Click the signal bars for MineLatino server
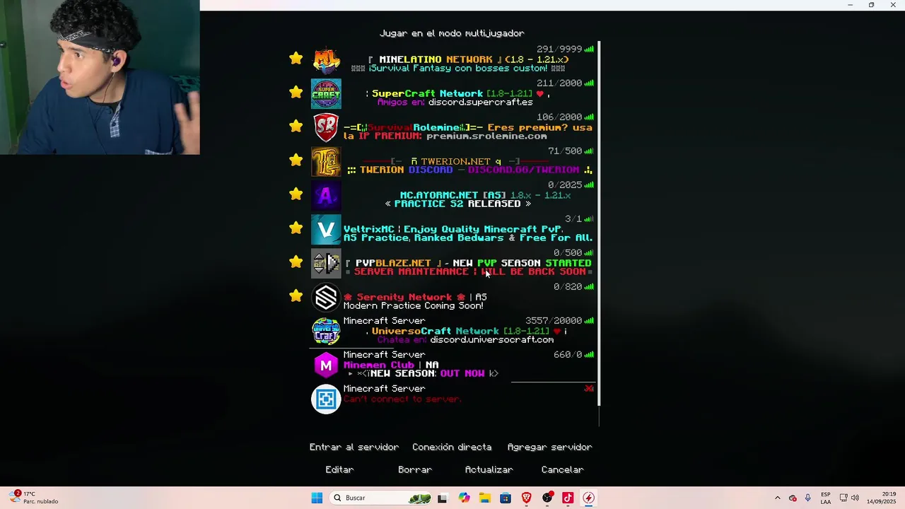 589,49
